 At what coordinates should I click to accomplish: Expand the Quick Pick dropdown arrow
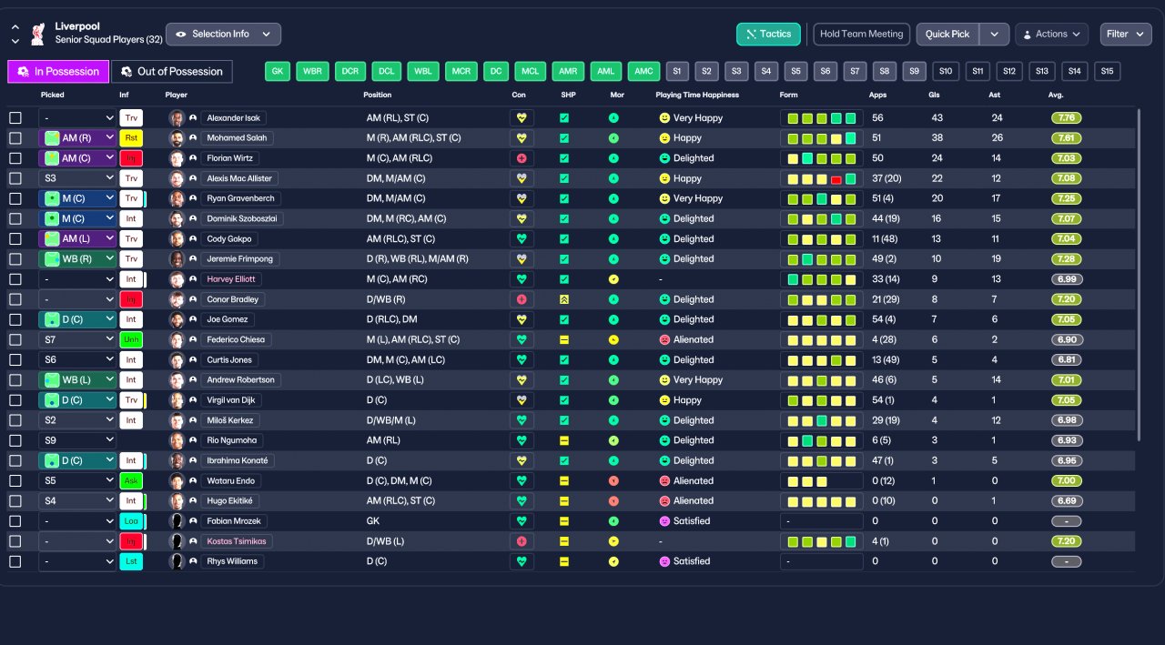(995, 35)
